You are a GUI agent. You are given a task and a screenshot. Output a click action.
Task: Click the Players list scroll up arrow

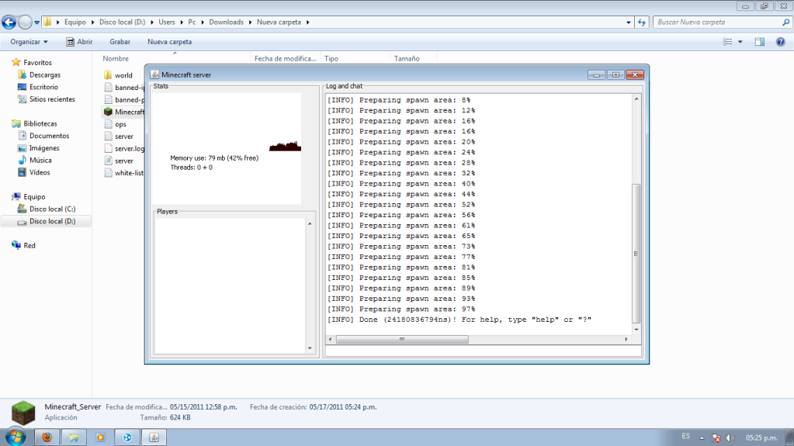tap(310, 223)
